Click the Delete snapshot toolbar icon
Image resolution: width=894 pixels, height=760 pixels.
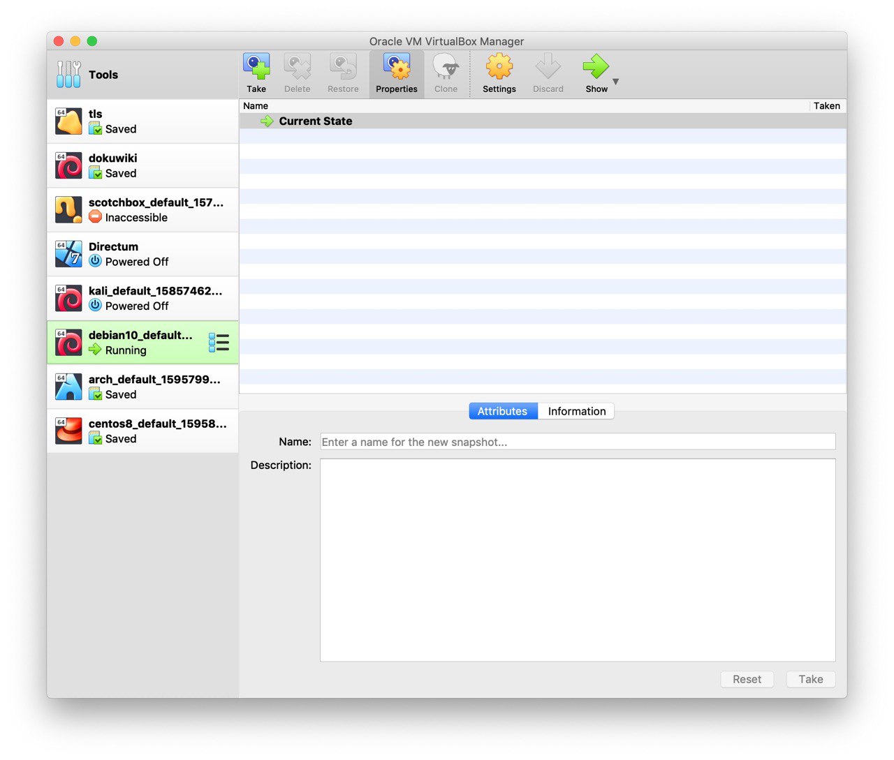click(x=298, y=66)
